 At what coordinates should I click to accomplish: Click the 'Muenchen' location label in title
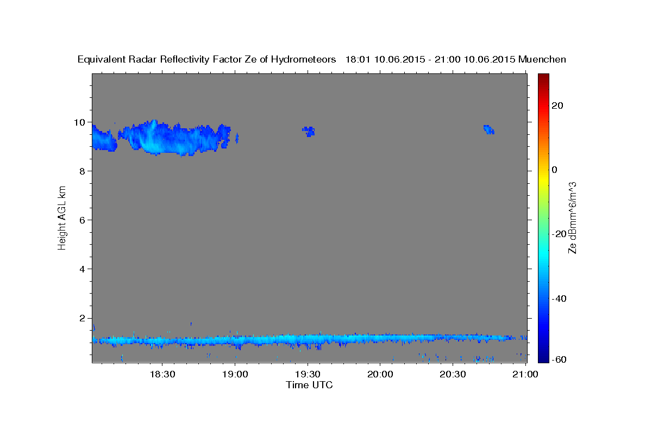542,59
